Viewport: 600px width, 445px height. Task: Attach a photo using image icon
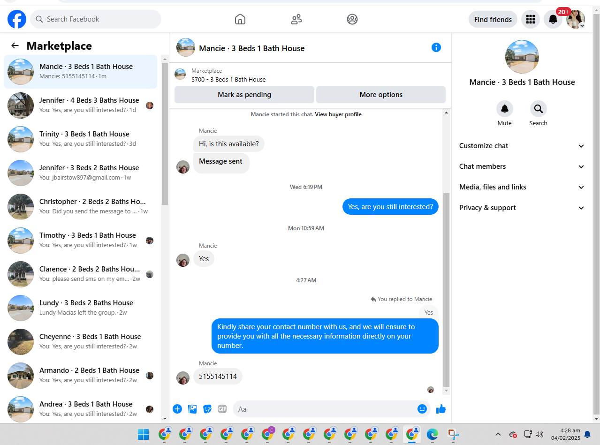pyautogui.click(x=192, y=409)
